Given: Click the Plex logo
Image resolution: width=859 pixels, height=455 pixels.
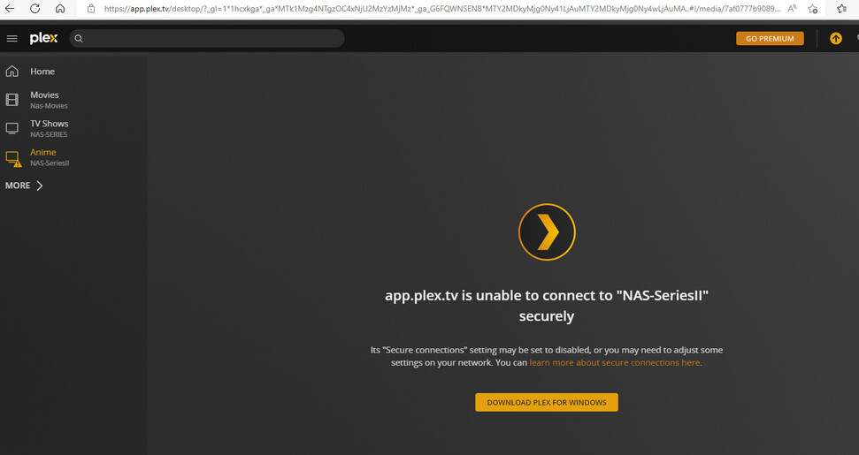Looking at the screenshot, I should [43, 38].
